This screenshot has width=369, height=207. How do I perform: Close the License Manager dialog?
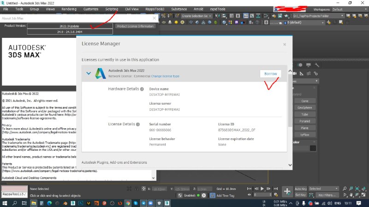[x=284, y=44]
